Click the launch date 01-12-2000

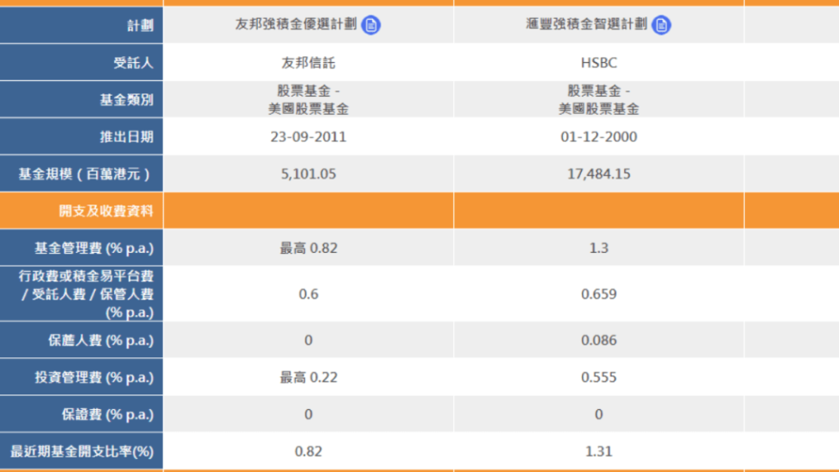(599, 137)
